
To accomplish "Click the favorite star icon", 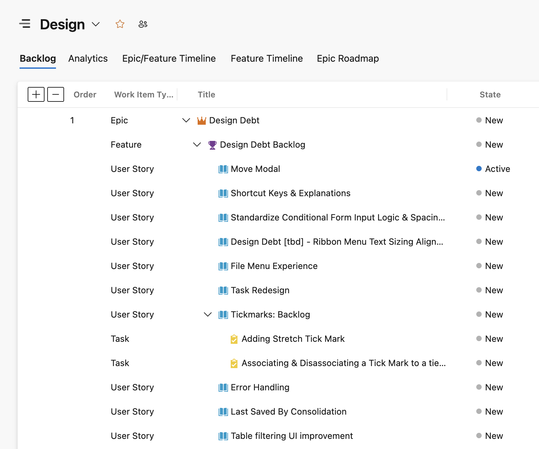I will (120, 24).
